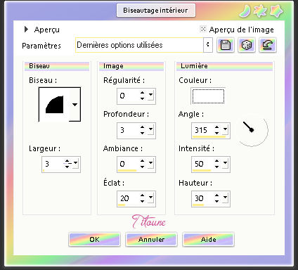The width and height of the screenshot is (298, 270).
Task: Click the light angle dial
Action: [252, 130]
